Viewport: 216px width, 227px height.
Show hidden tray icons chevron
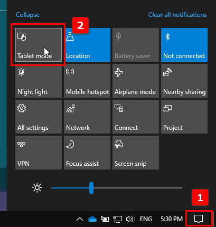[80, 219]
